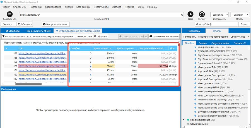Select Дубликаты Canonical URL (29) error
Screen dimensions: 251x128
coord(217,51)
